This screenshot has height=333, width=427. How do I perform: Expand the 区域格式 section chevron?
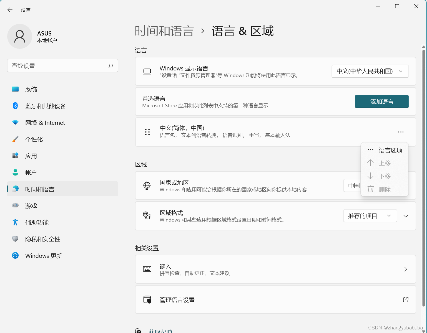coord(406,216)
